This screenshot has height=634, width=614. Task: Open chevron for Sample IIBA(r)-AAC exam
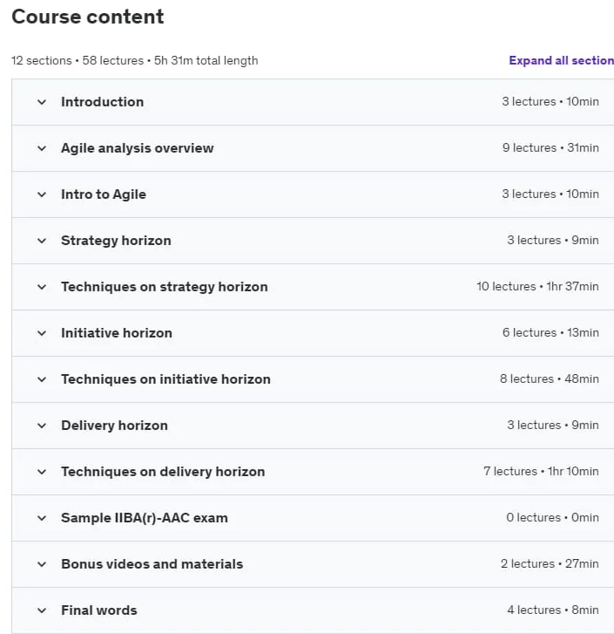tap(42, 518)
